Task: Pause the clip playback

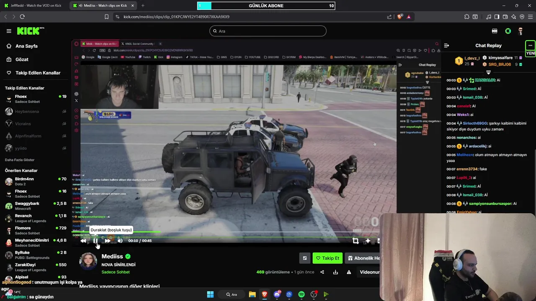Action: tap(95, 241)
